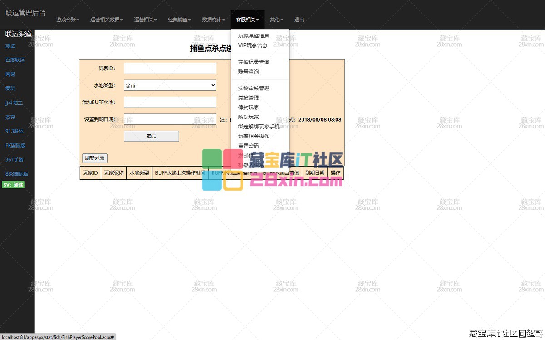Open the 百度联运 channel link

pos(15,60)
